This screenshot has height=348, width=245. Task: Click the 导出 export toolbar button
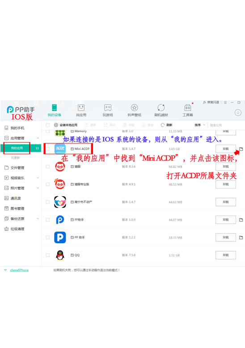tap(110, 125)
